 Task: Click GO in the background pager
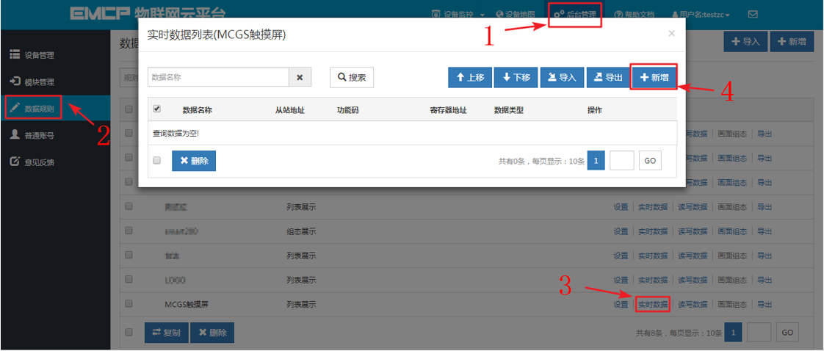click(787, 333)
